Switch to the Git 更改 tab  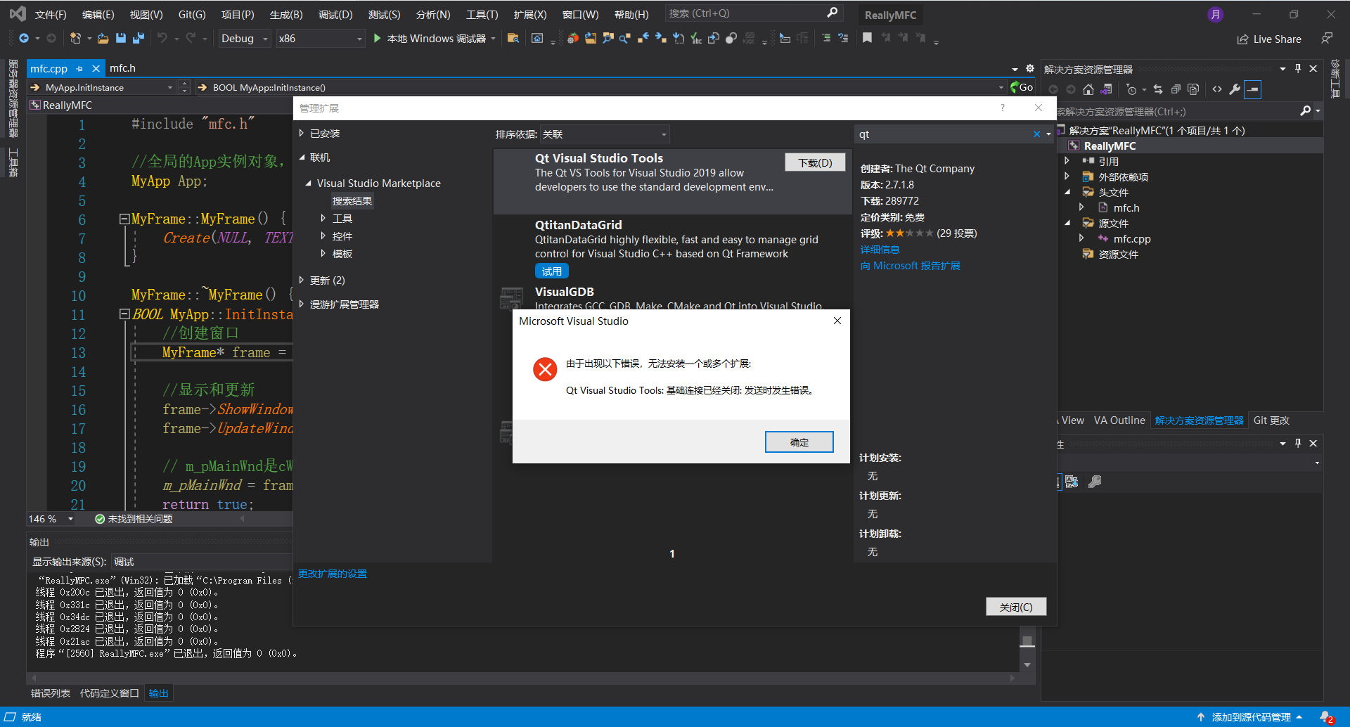click(1271, 420)
